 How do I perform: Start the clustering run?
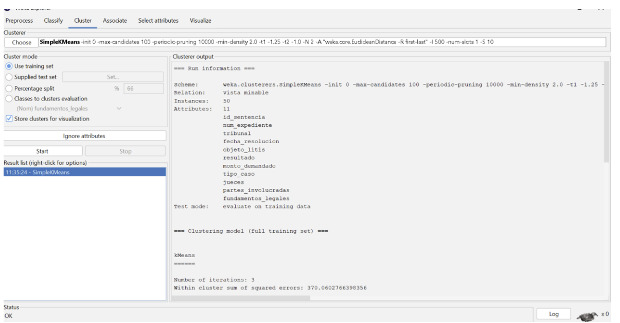click(43, 151)
